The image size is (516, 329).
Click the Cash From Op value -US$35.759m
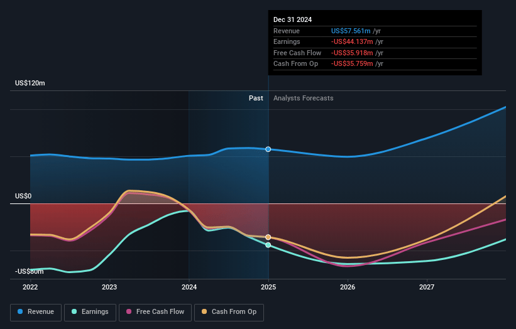click(x=352, y=64)
